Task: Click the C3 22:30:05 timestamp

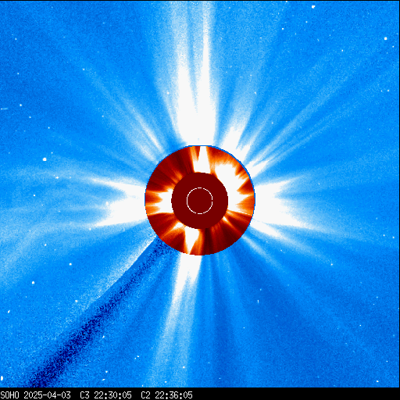Action: [x=105, y=395]
